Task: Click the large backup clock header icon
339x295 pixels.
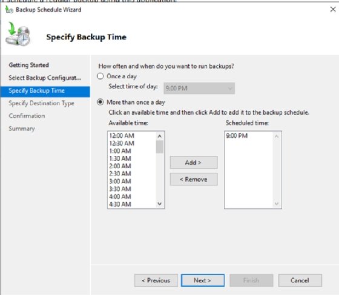Action: (18, 34)
